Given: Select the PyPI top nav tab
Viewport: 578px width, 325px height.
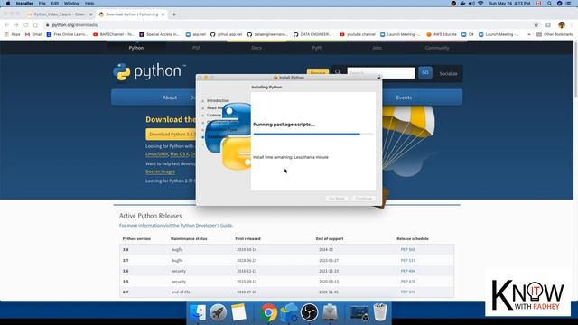Looking at the screenshot, I should coord(317,48).
